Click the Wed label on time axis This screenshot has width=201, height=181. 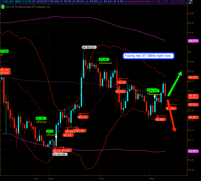[151, 179]
